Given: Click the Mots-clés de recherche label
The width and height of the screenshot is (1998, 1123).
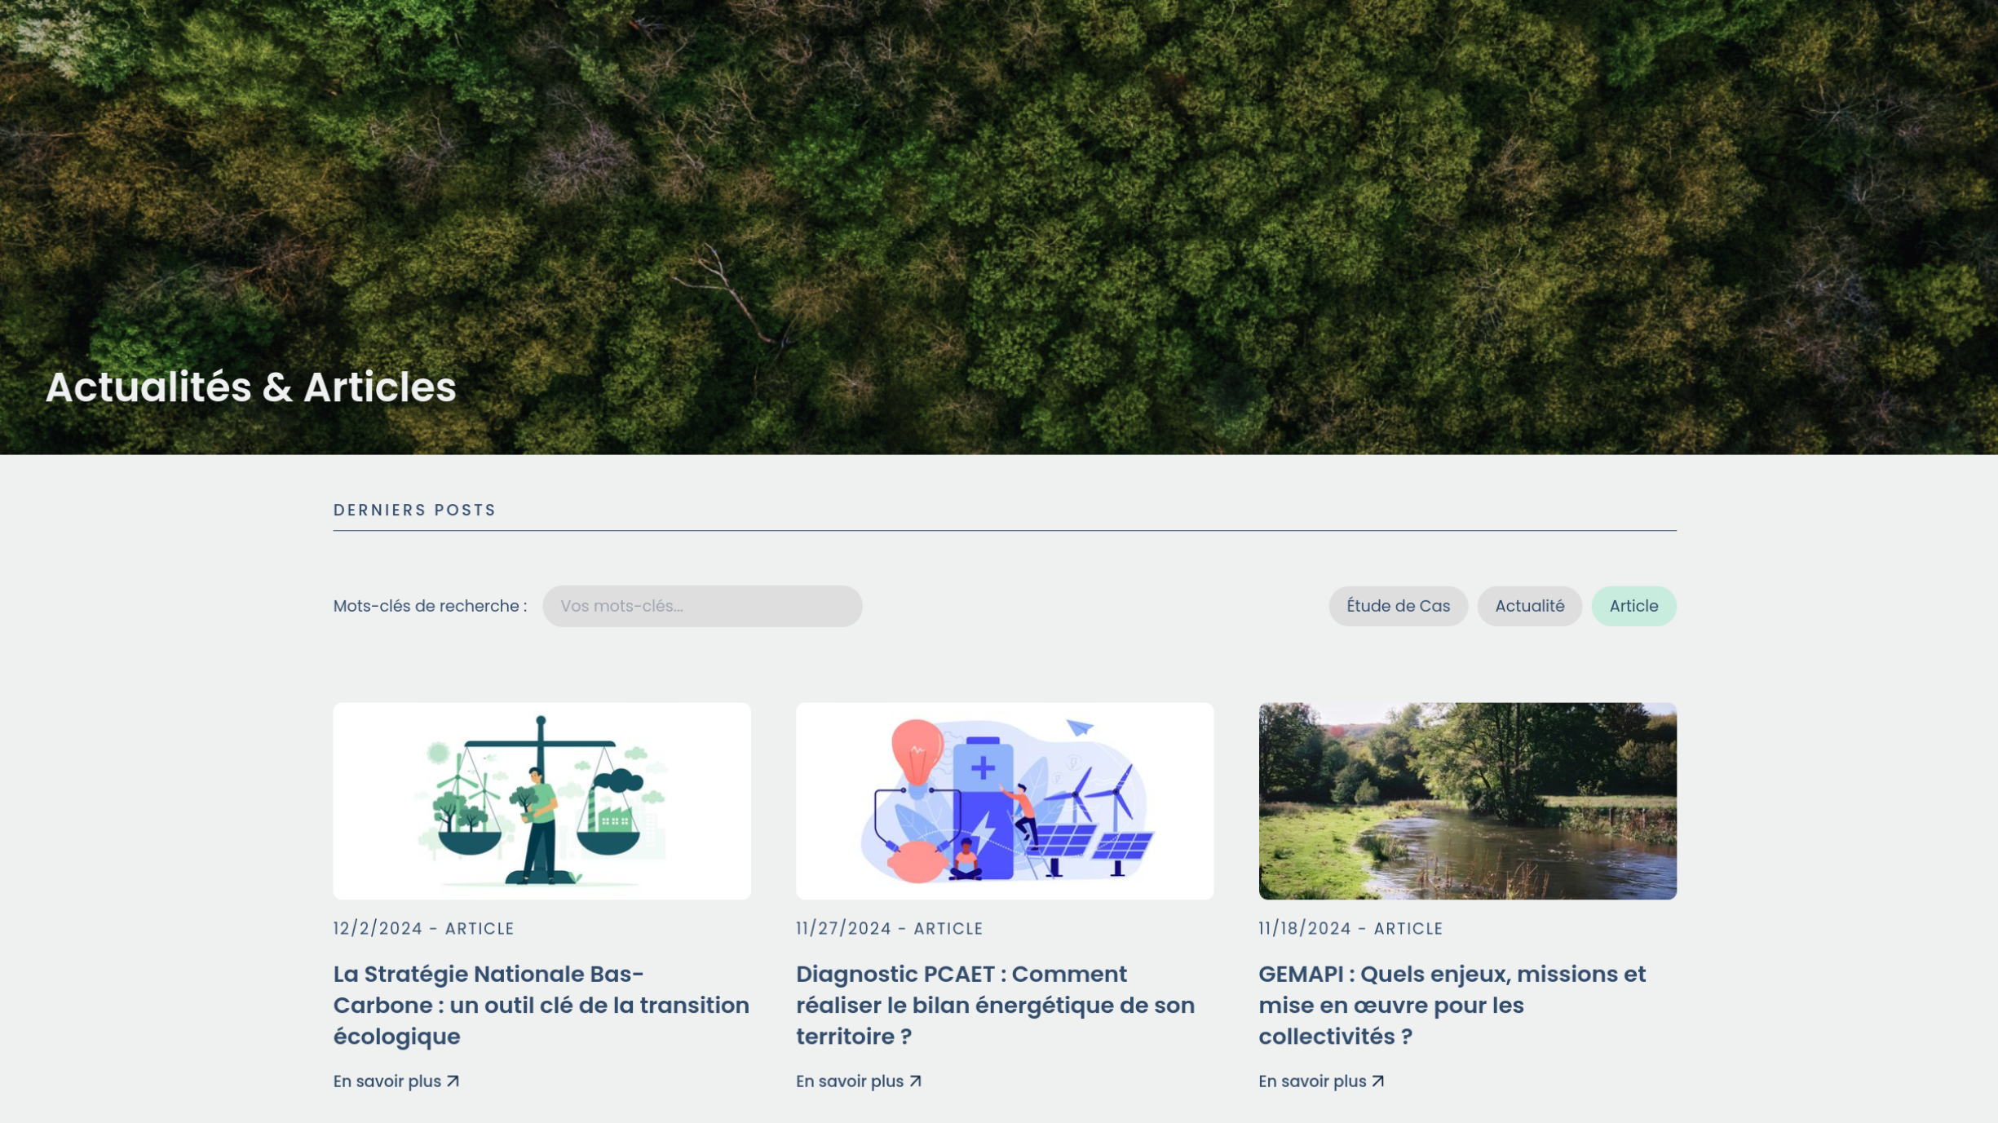Looking at the screenshot, I should coord(430,606).
